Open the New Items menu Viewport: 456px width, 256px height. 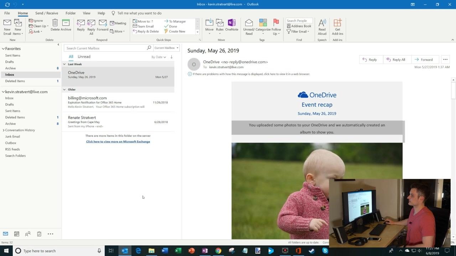18,27
